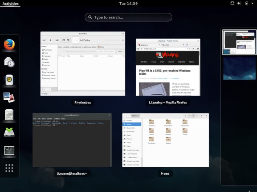Select the first workspace thumbnail
The height and width of the screenshot is (192, 257).
(x=240, y=42)
